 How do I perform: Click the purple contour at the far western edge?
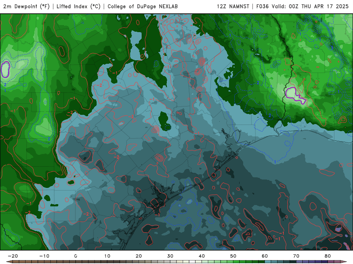[x=5, y=70]
